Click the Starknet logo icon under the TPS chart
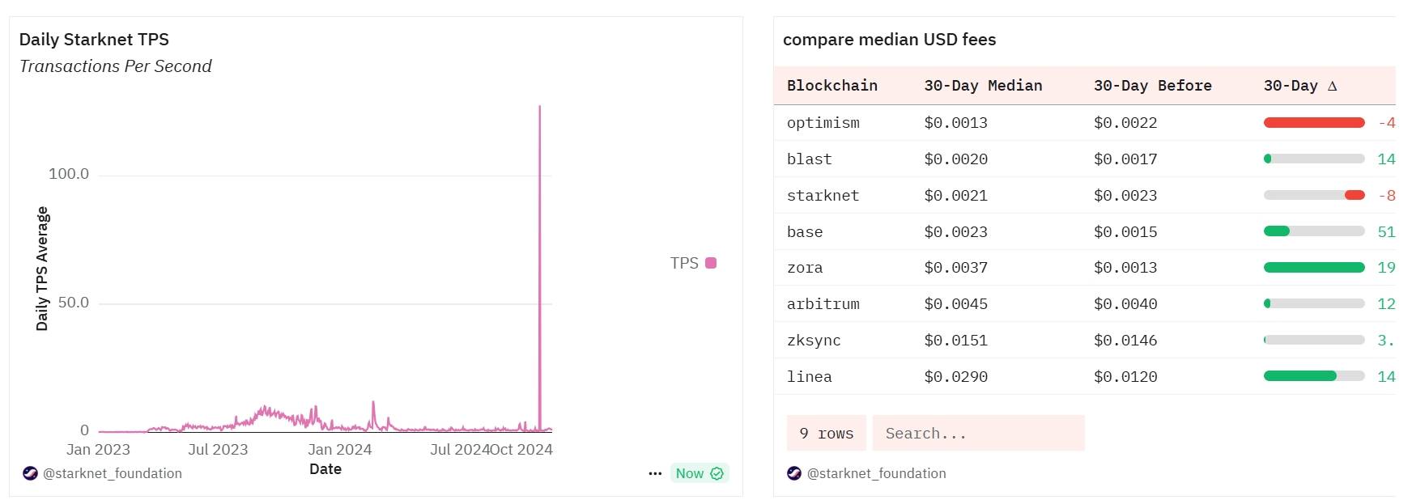The width and height of the screenshot is (1412, 504). click(x=30, y=473)
